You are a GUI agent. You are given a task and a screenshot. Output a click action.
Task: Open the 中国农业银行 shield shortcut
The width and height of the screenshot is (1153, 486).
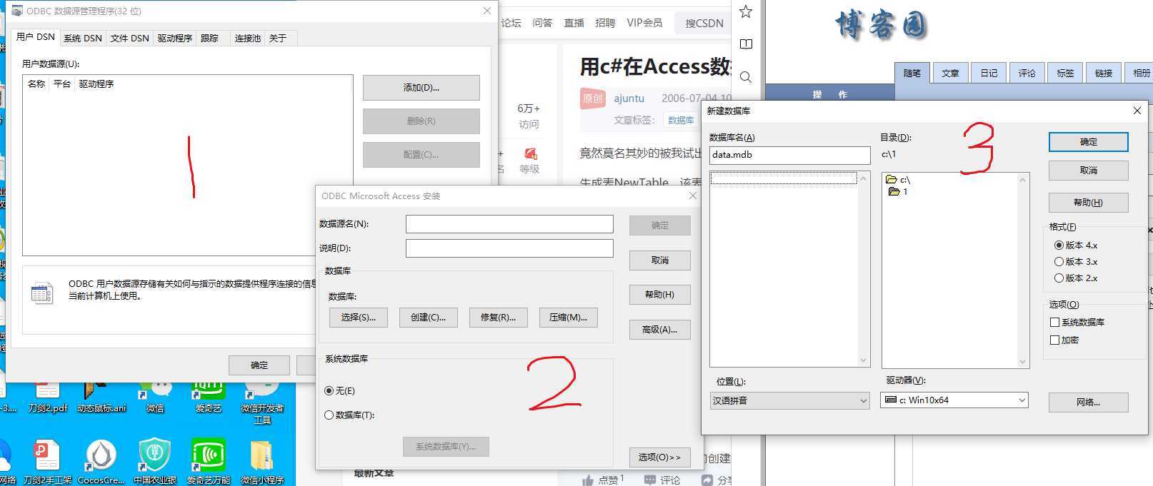coord(155,461)
